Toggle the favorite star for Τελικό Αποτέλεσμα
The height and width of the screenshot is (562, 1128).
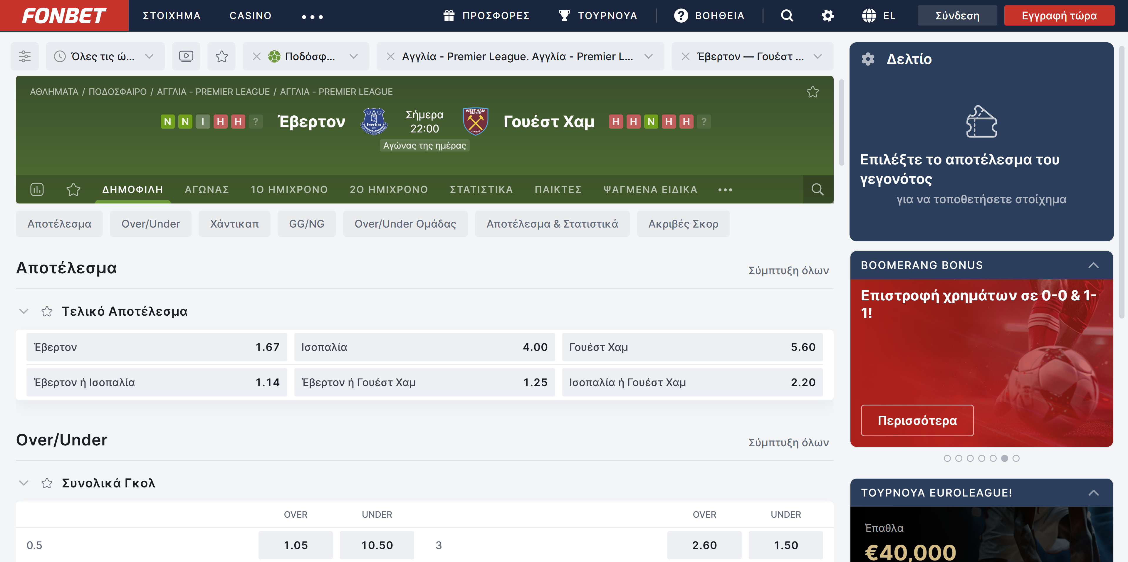47,311
